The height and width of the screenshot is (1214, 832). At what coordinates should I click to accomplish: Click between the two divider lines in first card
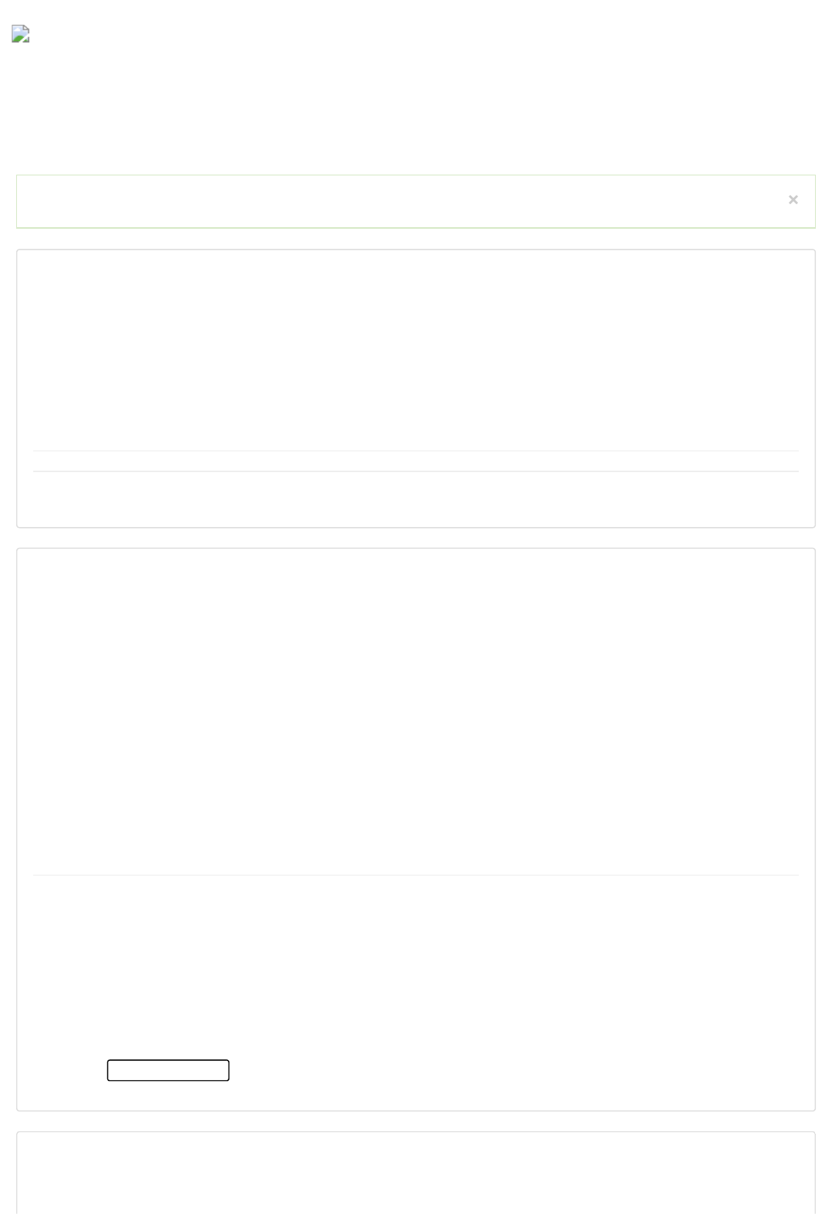[416, 461]
